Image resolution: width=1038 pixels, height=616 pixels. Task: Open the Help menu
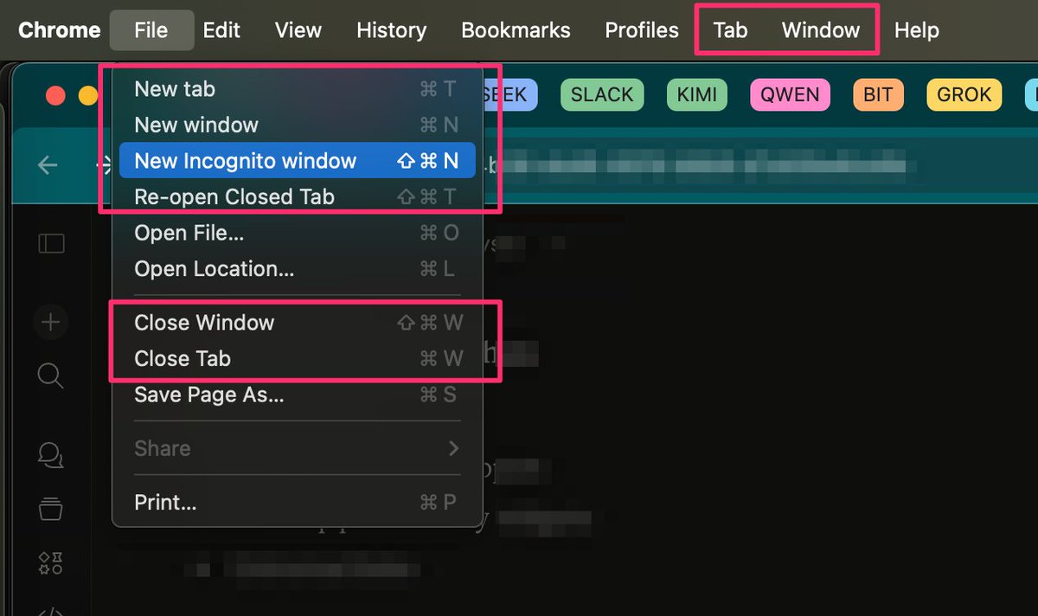click(x=917, y=30)
